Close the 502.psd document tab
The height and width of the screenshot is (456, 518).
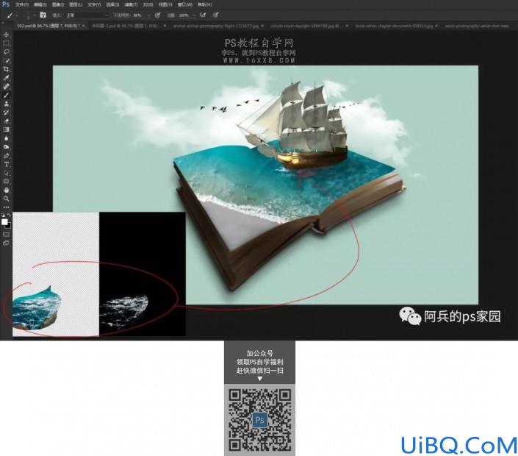point(84,26)
